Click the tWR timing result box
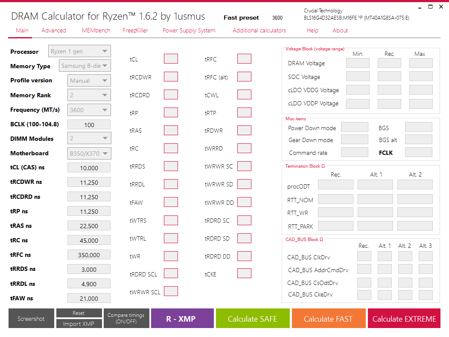Image resolution: width=449 pixels, height=337 pixels. click(x=171, y=256)
